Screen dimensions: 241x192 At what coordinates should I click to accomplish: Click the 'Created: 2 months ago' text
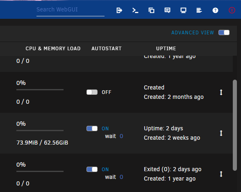174,97
